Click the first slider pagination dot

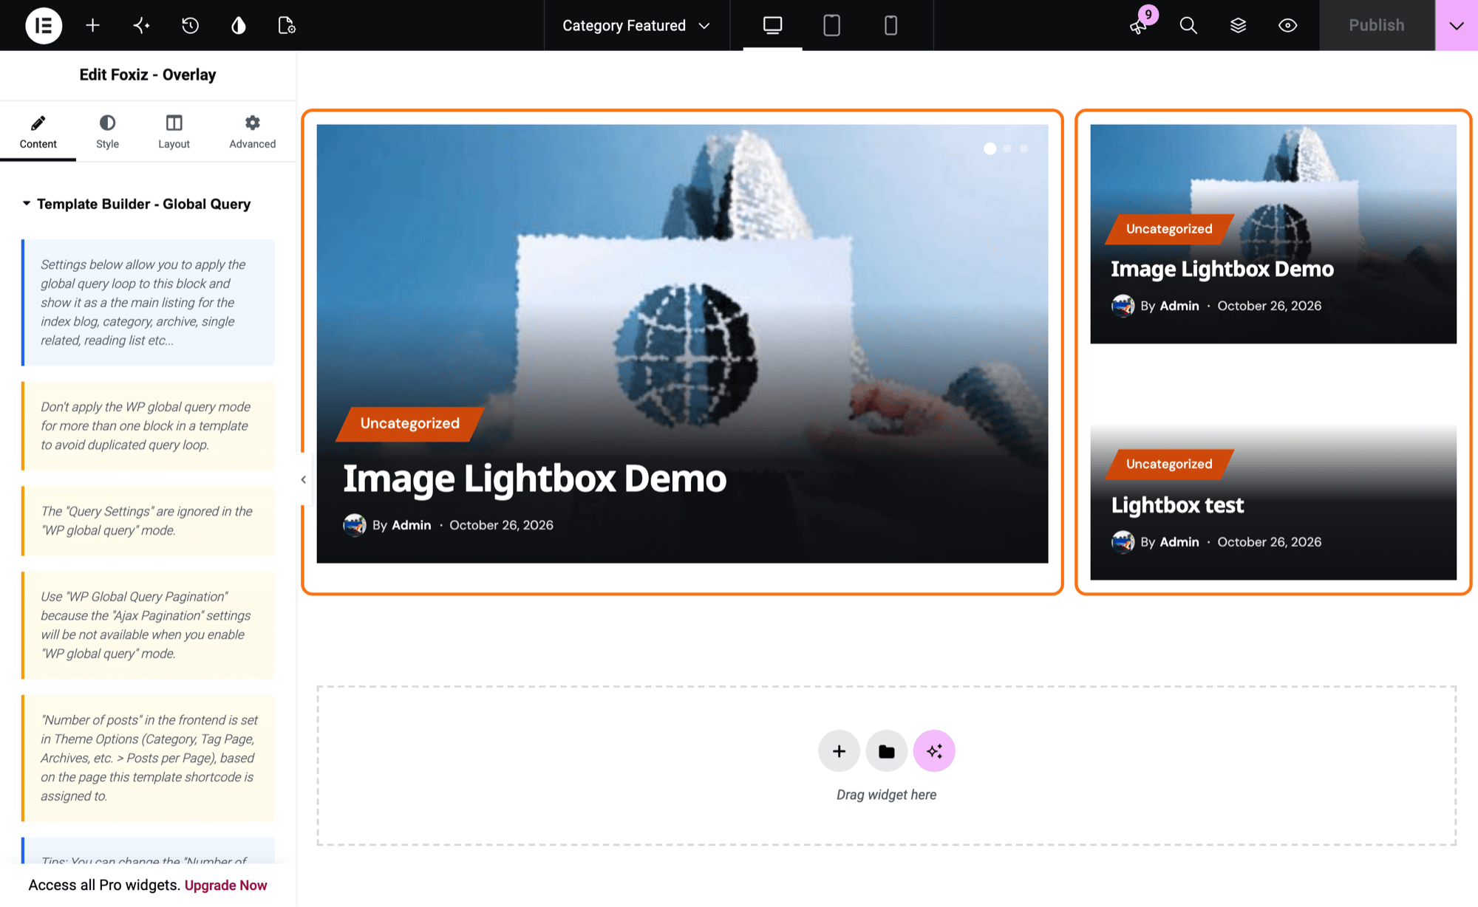pyautogui.click(x=990, y=148)
